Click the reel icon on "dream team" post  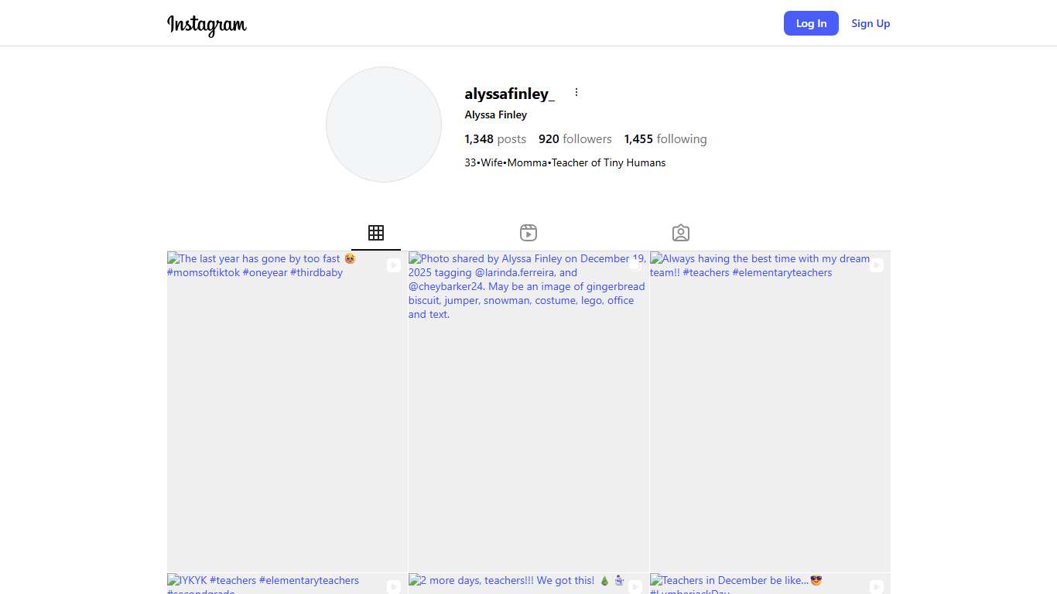[877, 265]
